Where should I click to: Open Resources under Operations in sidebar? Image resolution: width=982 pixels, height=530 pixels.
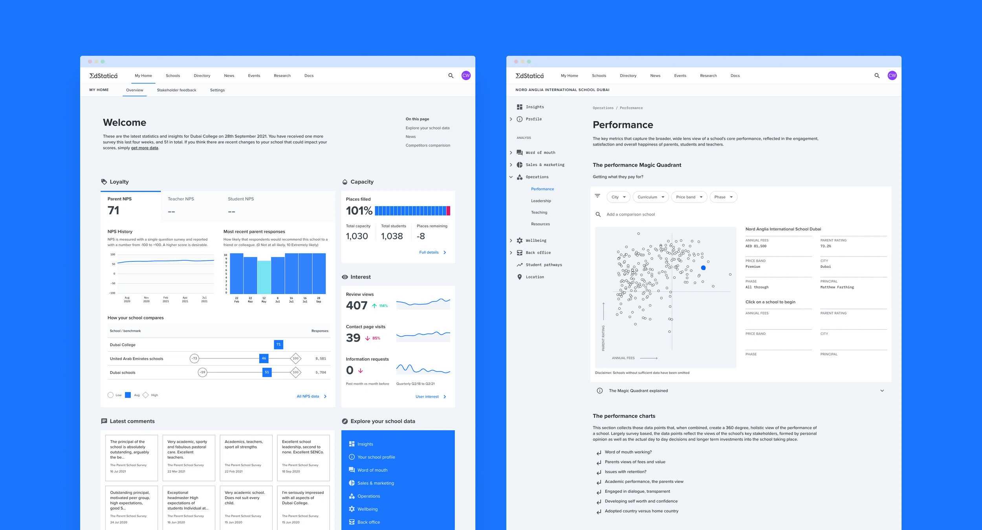[x=540, y=224]
